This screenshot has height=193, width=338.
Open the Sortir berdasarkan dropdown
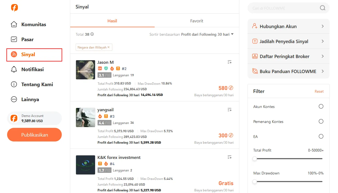tap(192, 34)
